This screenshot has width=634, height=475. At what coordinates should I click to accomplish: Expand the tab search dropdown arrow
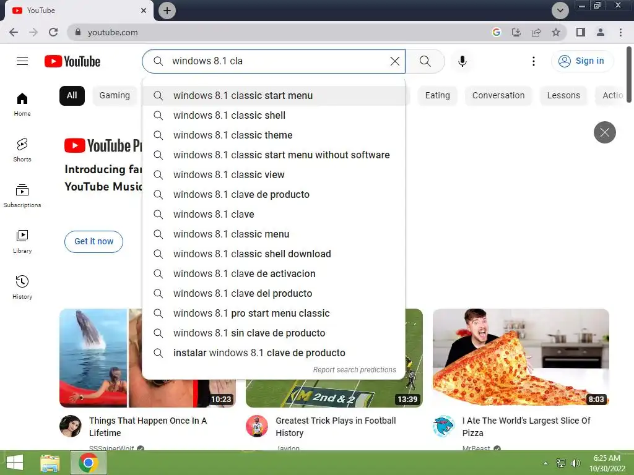pyautogui.click(x=560, y=11)
